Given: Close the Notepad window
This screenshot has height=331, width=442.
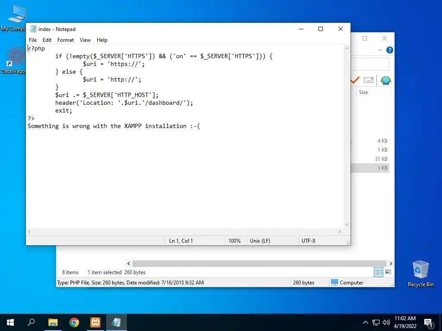Looking at the screenshot, I should (x=340, y=29).
